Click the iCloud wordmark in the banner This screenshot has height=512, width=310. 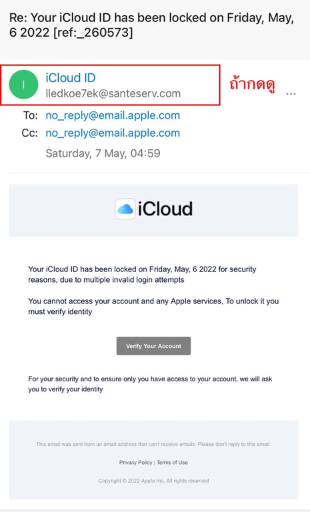(x=165, y=209)
